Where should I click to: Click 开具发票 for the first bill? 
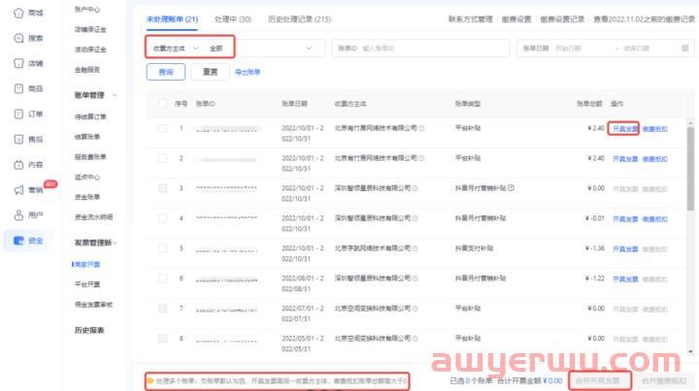point(624,128)
